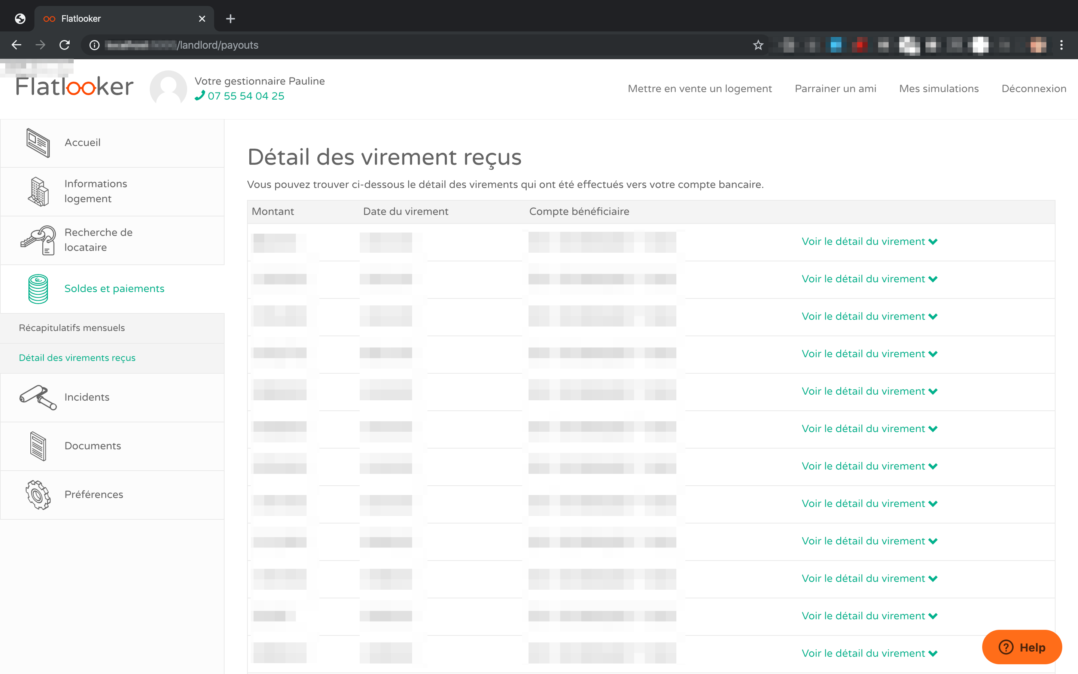Viewport: 1078px width, 674px height.
Task: Expand the third row's virement detail
Action: (869, 316)
